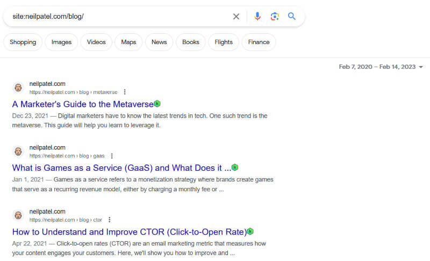Click the gaas breadcrumb URL
Screen dimensions: 430x261
point(67,156)
